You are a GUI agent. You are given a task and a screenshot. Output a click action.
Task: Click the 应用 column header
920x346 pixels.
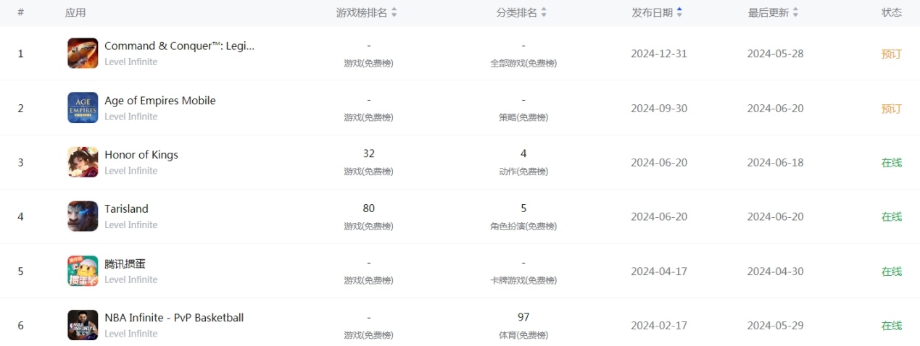(75, 12)
